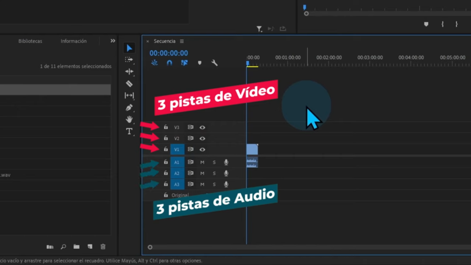This screenshot has height=265, width=471.
Task: Enable voice-over record on A3
Action: [226, 184]
